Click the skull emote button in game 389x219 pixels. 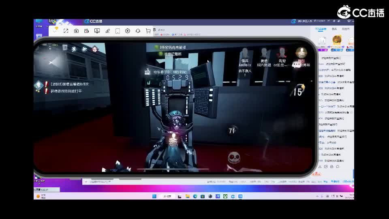tap(234, 157)
